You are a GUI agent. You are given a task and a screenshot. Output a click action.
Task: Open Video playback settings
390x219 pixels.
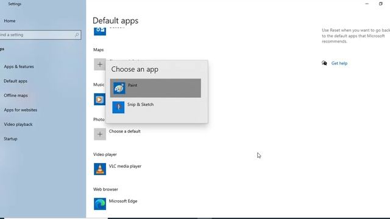point(18,124)
